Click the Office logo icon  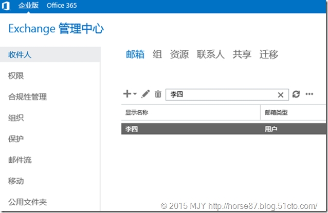point(6,6)
